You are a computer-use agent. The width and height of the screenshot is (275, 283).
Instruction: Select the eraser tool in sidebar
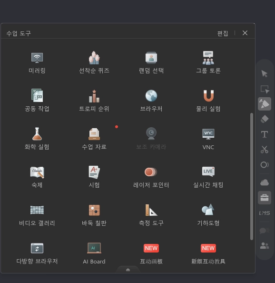click(265, 119)
